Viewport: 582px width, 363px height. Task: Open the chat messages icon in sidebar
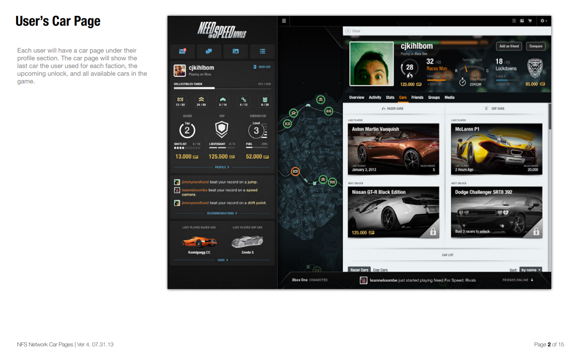[209, 51]
